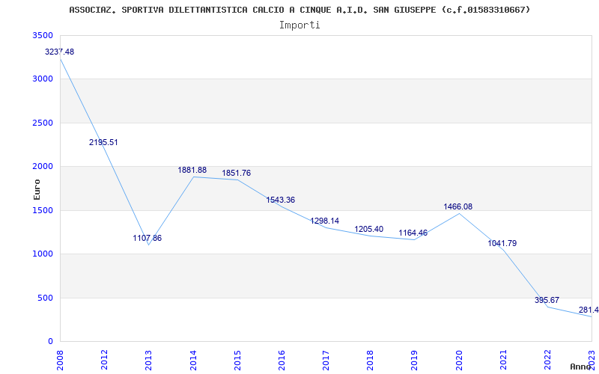Select the 2022 x-axis year label
This screenshot has width=599, height=374.
548,360
